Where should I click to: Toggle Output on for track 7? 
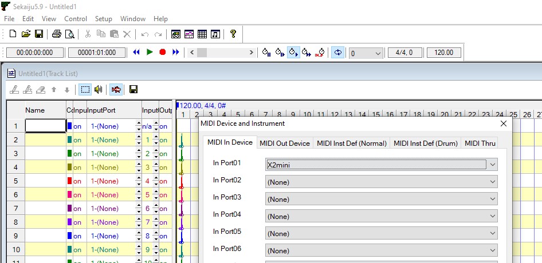click(163, 209)
